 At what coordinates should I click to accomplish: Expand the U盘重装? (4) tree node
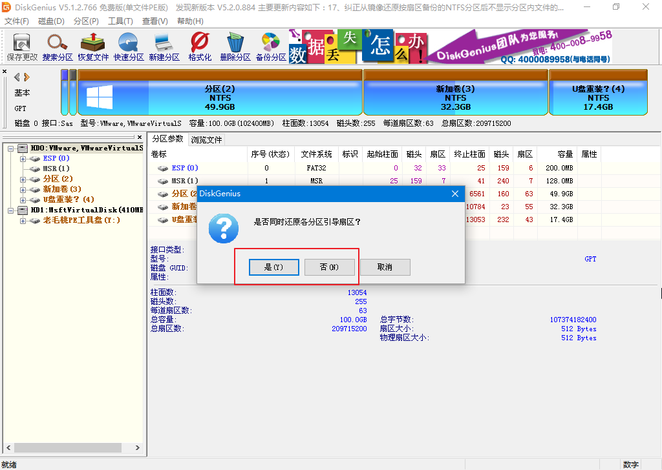pyautogui.click(x=23, y=200)
